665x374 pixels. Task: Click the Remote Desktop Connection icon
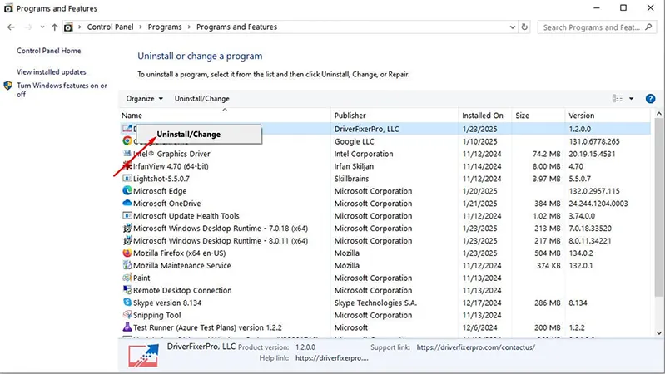127,290
